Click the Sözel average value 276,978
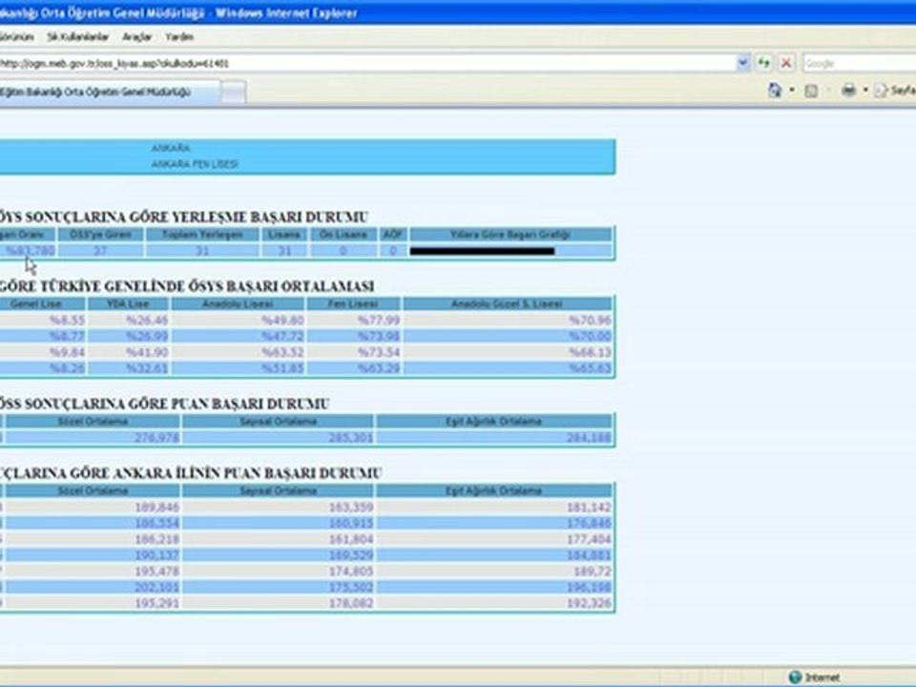Viewport: 916px width, 687px height. pos(157,438)
